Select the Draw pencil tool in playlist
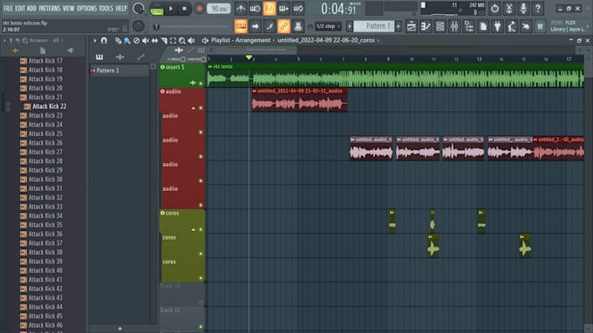The height and width of the screenshot is (333, 593). (x=119, y=40)
